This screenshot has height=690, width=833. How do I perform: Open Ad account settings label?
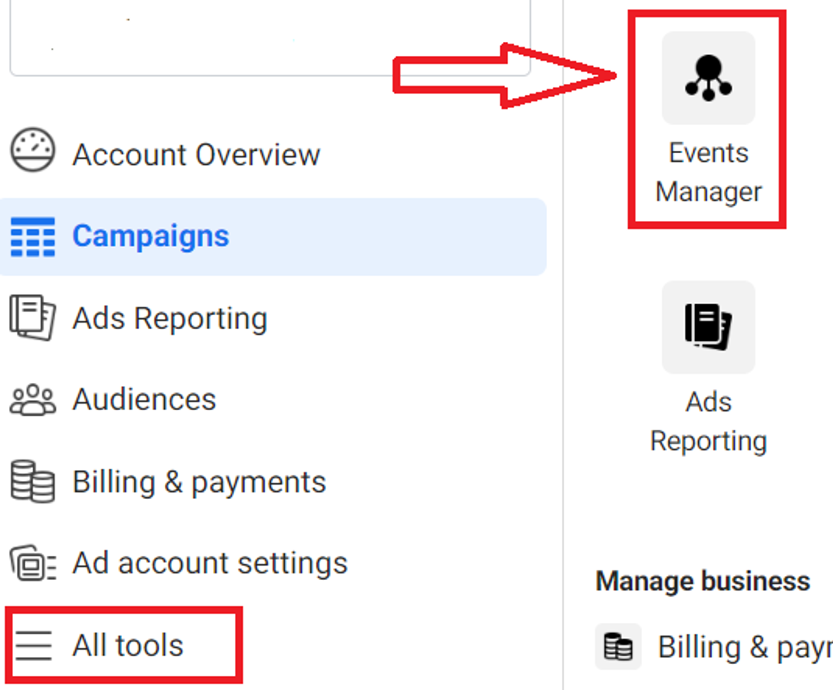210,563
